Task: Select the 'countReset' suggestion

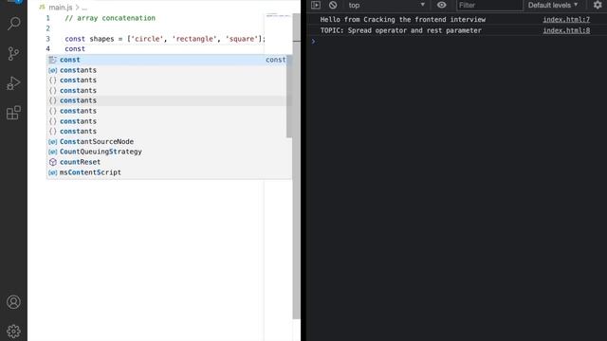Action: point(169,162)
